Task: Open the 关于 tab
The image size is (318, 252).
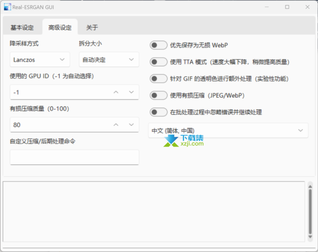Action: click(92, 27)
